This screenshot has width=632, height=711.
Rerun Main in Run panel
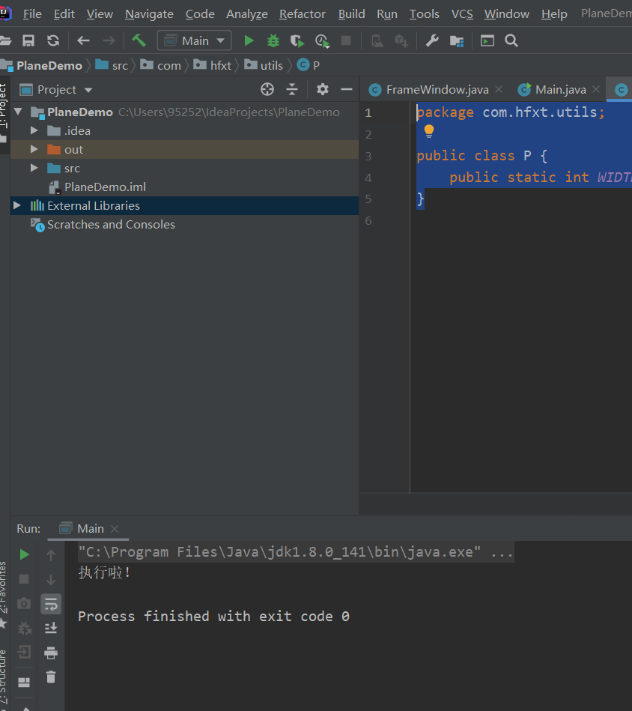(25, 554)
